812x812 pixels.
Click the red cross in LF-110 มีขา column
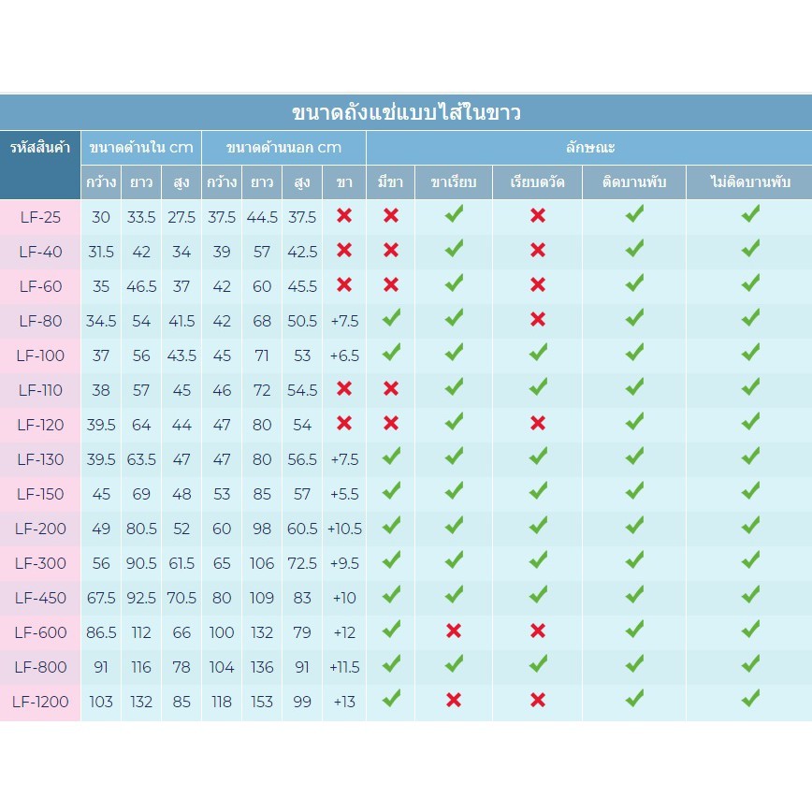click(391, 388)
